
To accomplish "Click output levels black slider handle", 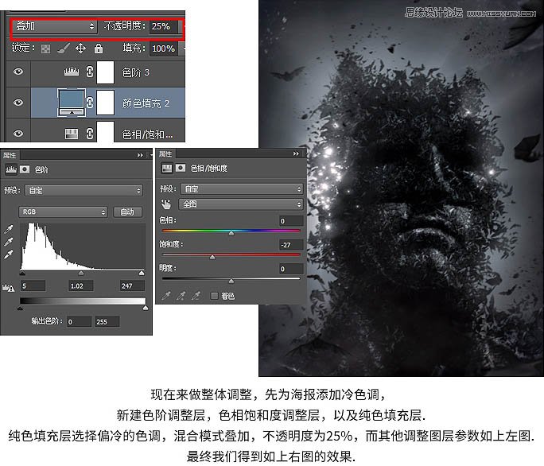I will 20,308.
